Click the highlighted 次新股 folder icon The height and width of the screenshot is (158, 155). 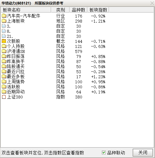point(4,41)
